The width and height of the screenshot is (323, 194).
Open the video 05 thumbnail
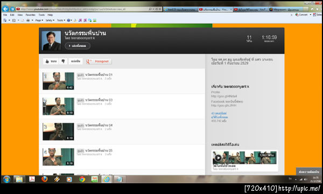[58, 157]
